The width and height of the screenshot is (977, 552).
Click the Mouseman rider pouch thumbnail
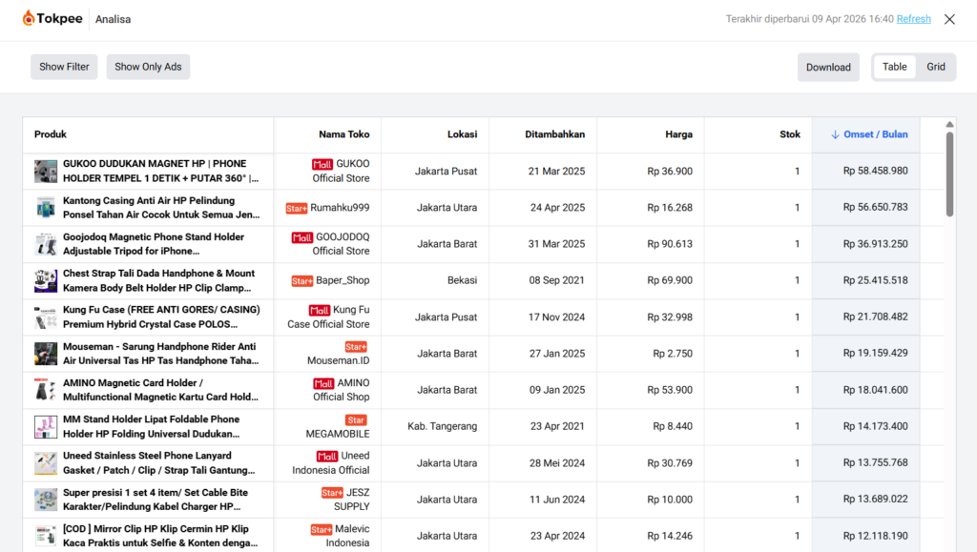[x=46, y=354]
